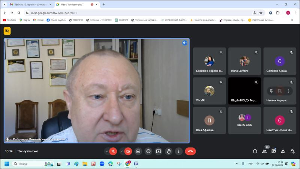The width and height of the screenshot is (300, 169).
Task: Select Борисюк Зоряна participant tile
Action: tap(209, 61)
